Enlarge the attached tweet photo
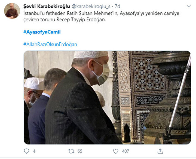The image size is (196, 159). pyautogui.click(x=107, y=98)
